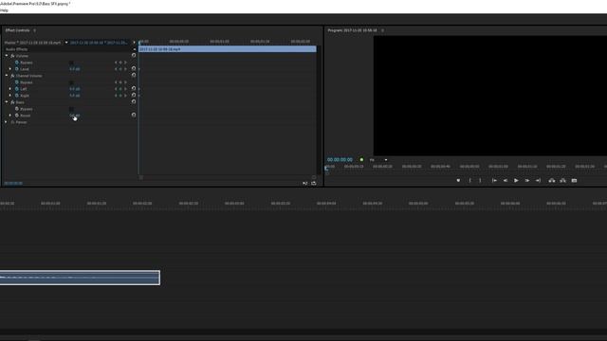Screen dimensions: 607x341
Task: Toggle animation stopwatch for Volume Level
Action: tap(17, 69)
